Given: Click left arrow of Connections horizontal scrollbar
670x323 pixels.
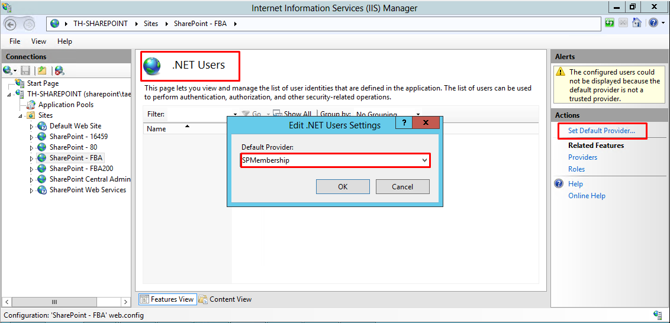Looking at the screenshot, I should (x=8, y=302).
